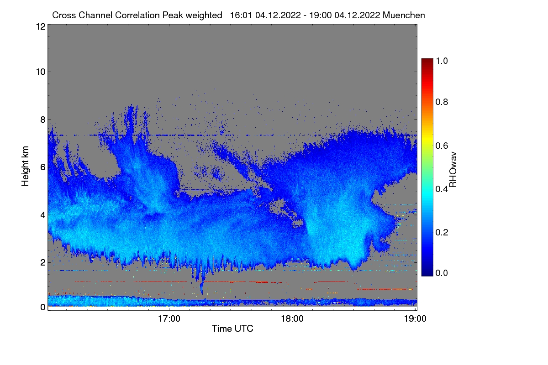The width and height of the screenshot is (548, 365).
Task: Click the y-axis tick label 2
Action: click(42, 262)
